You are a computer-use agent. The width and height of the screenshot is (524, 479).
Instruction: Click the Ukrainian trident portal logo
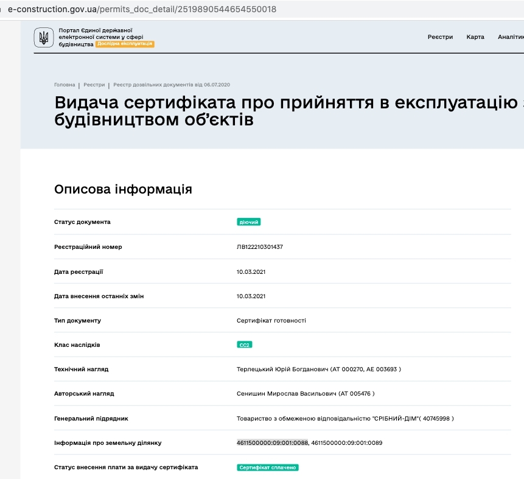click(43, 37)
